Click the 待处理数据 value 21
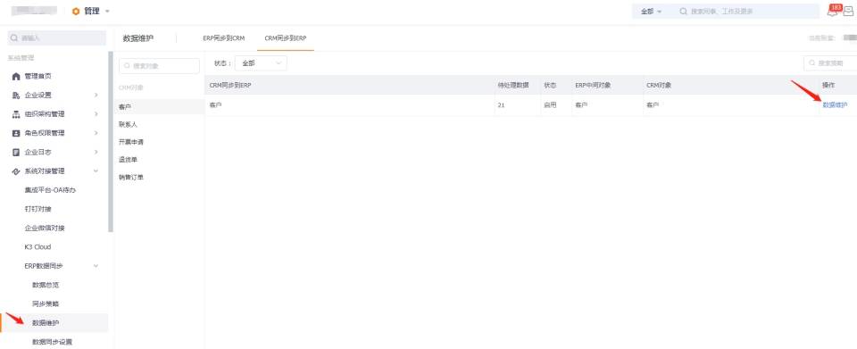 coord(501,104)
